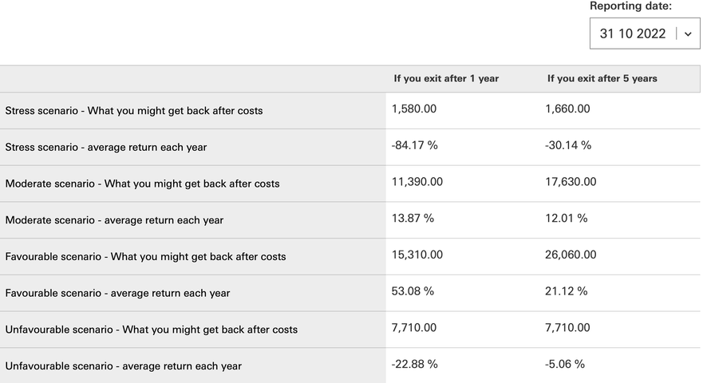Viewport: 703px width, 383px height.
Task: Select the Moderate scenario get back after costs label
Action: point(143,184)
